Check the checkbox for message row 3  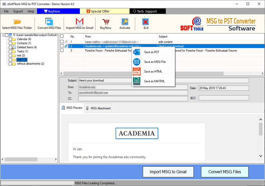(62, 50)
